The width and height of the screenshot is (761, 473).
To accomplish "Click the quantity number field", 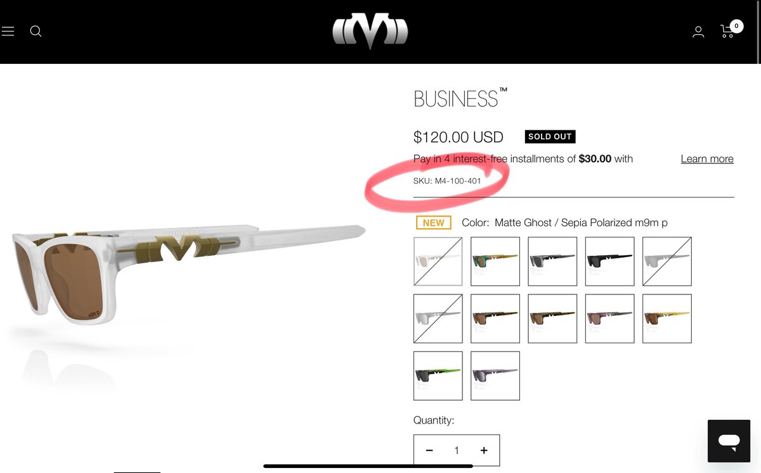I will 457,450.
